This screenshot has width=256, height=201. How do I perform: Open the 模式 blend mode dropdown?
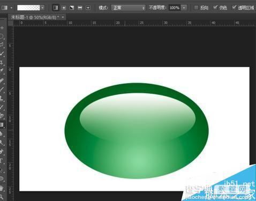click(129, 8)
